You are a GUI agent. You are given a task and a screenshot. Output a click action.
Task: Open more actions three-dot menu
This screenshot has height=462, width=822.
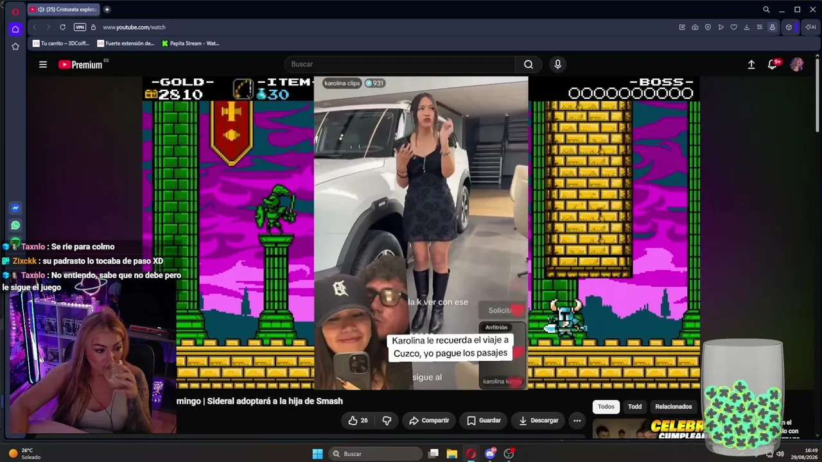[x=577, y=420]
